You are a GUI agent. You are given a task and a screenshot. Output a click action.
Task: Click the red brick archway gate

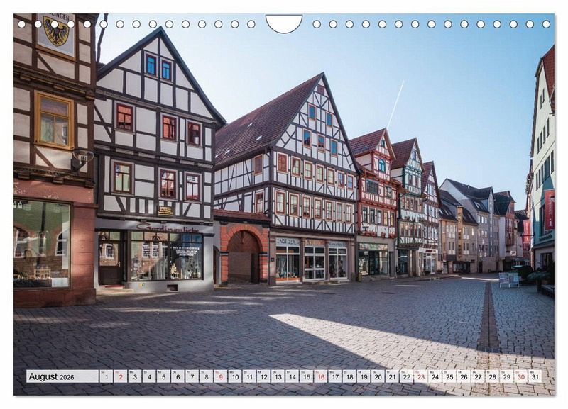[x=244, y=256]
